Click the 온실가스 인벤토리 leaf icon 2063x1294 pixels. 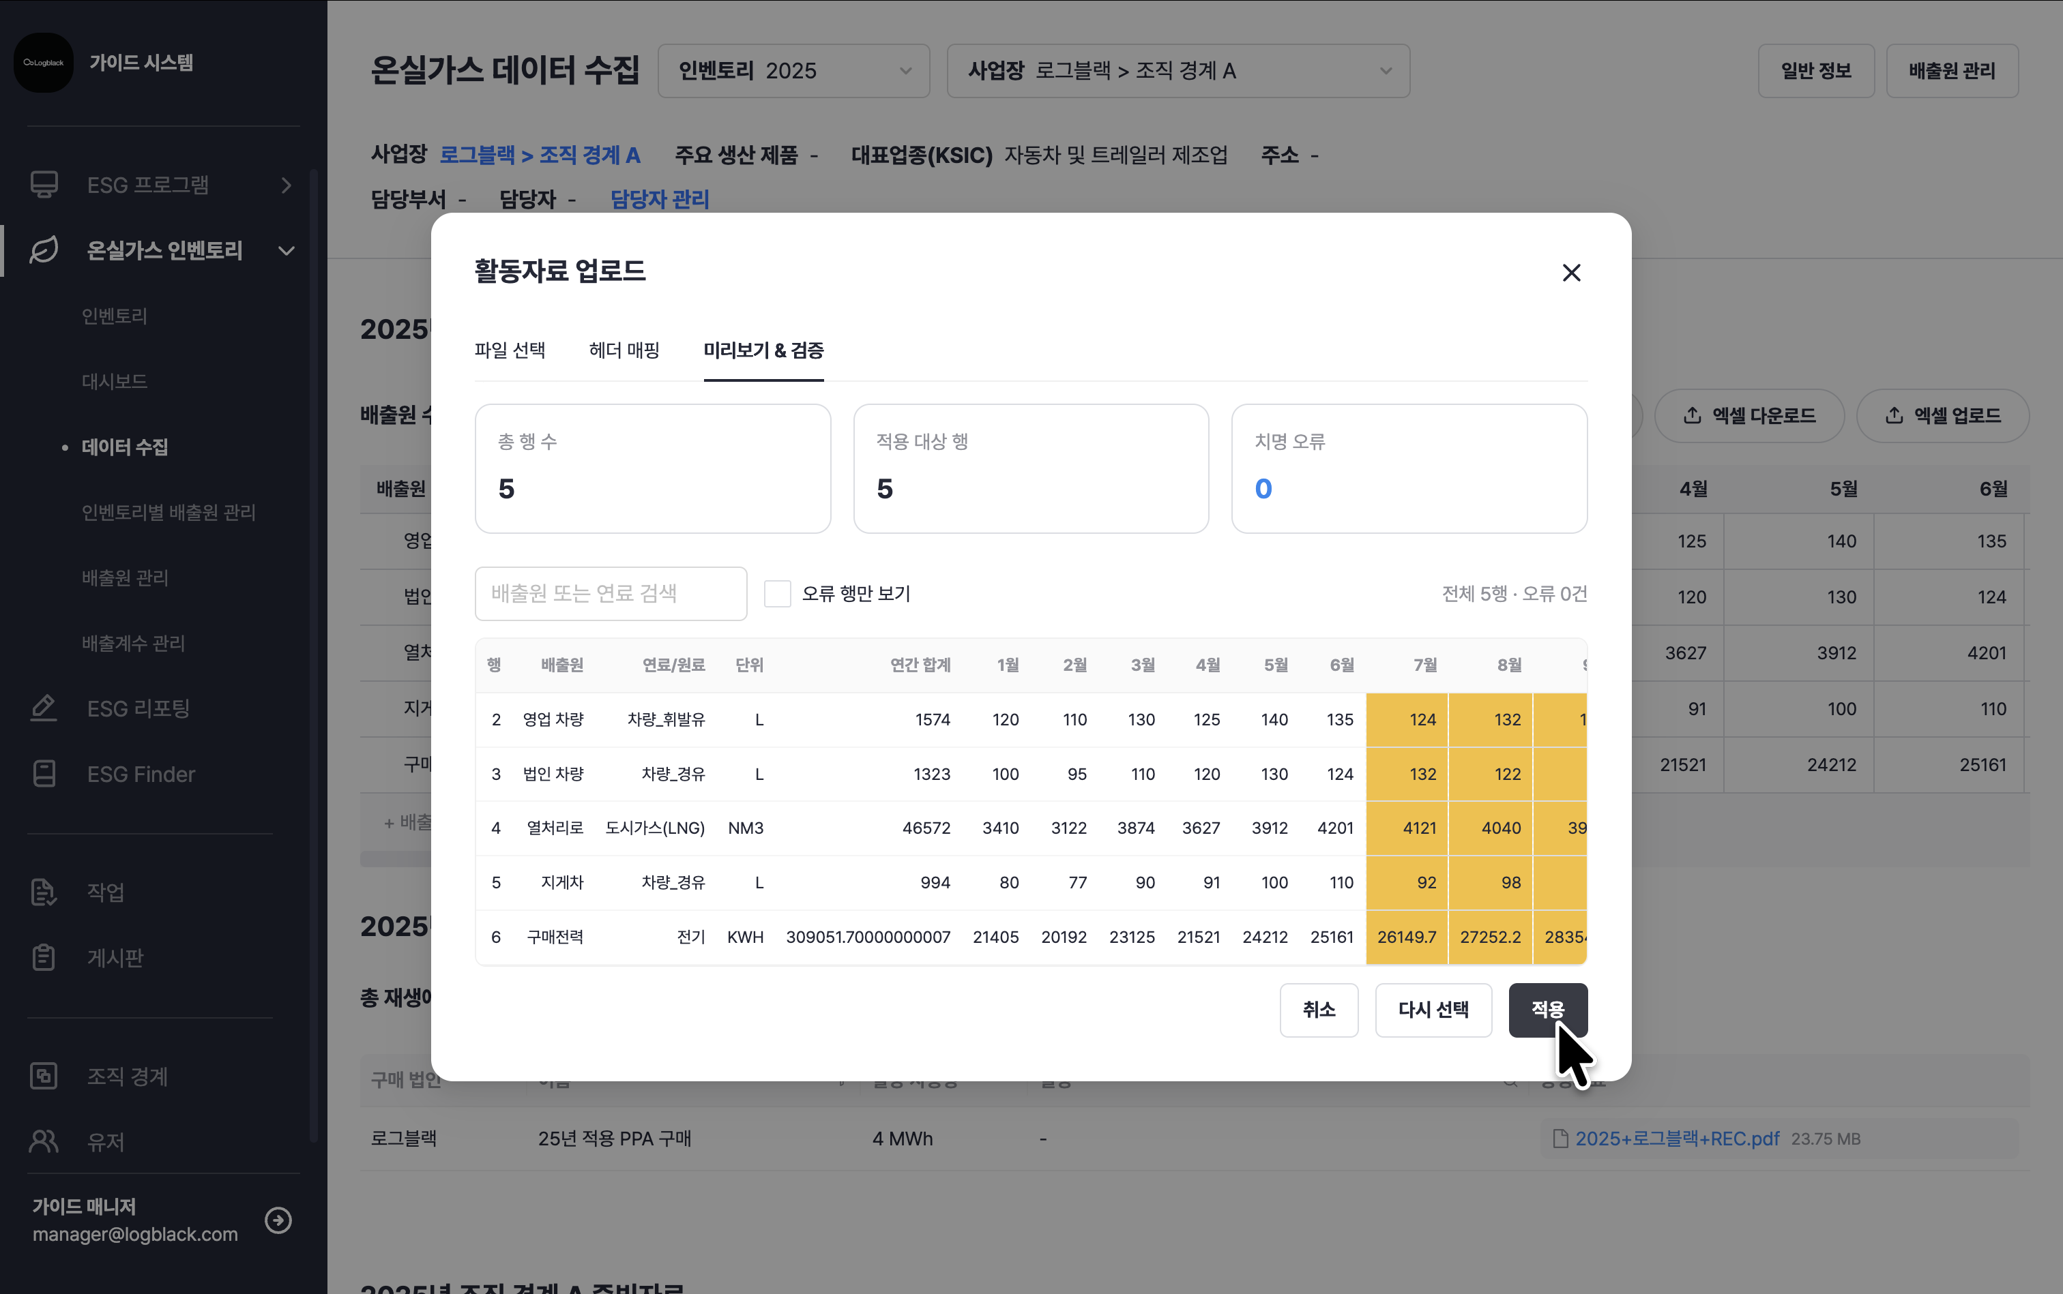click(44, 250)
